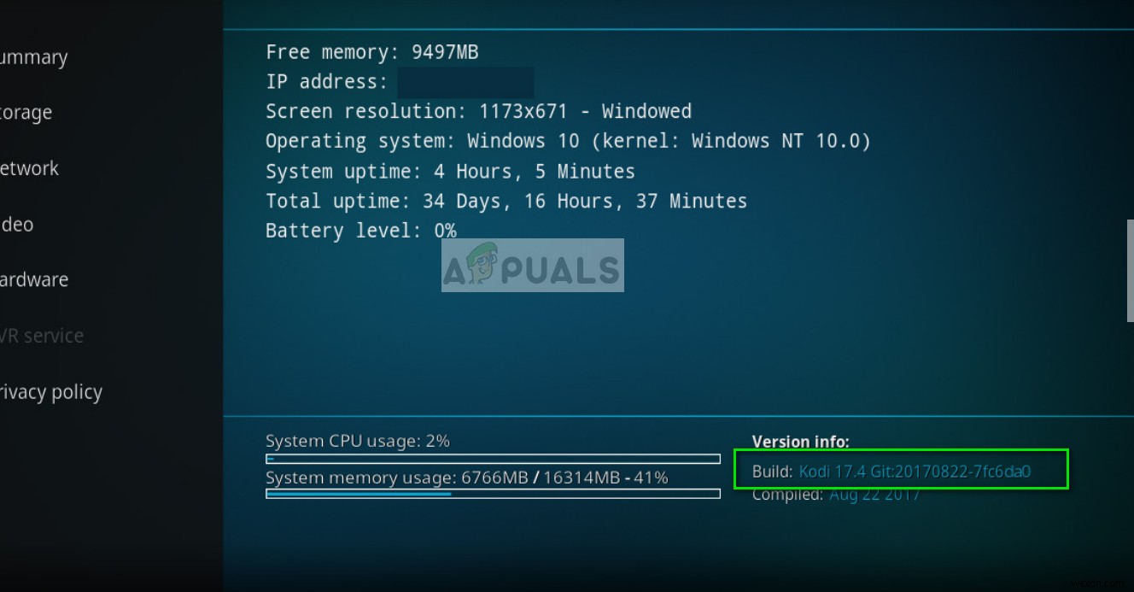Open the Video information section
Viewport: 1134px width, 592px height.
click(17, 224)
